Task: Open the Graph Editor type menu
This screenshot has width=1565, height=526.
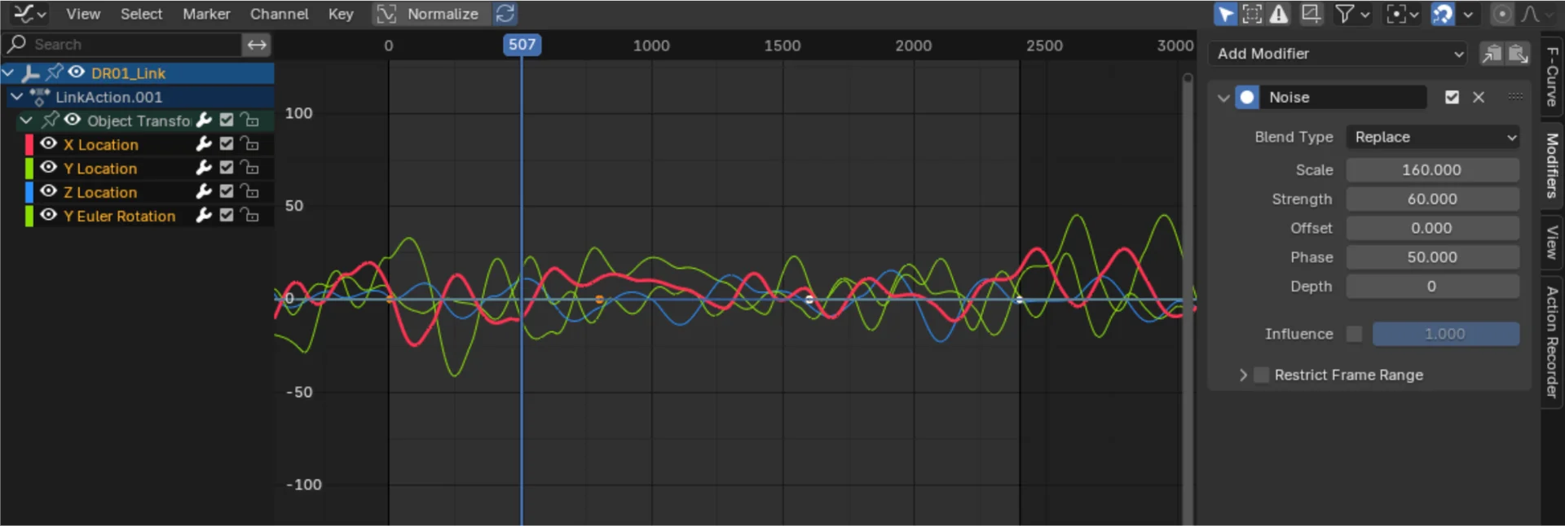Action: click(31, 14)
